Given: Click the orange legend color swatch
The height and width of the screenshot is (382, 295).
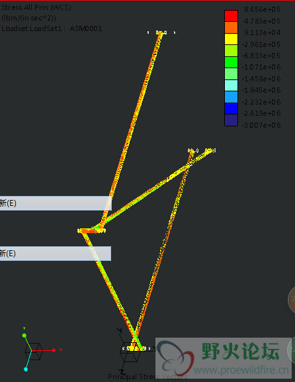Looking at the screenshot, I should [x=231, y=28].
